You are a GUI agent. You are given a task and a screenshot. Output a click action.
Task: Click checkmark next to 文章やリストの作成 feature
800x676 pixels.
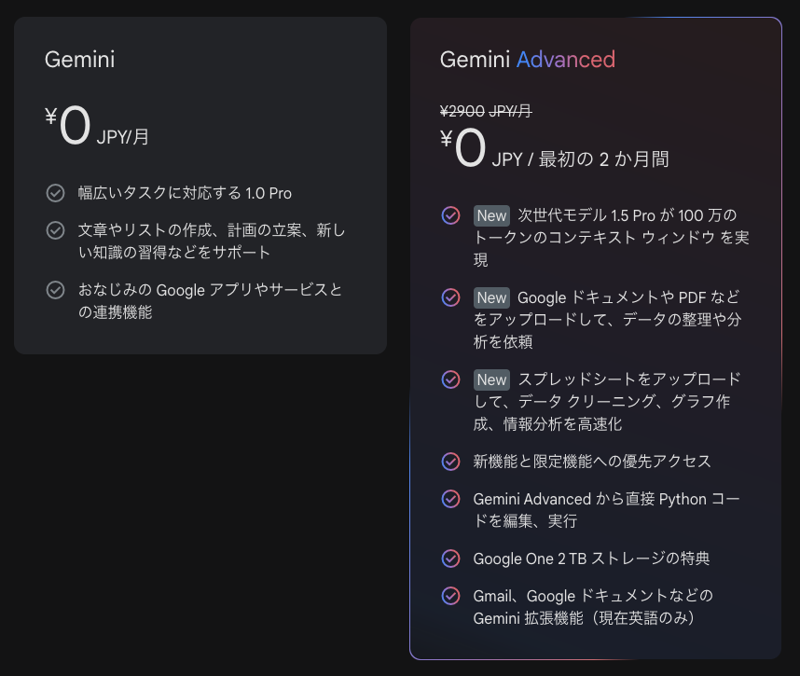pyautogui.click(x=55, y=229)
